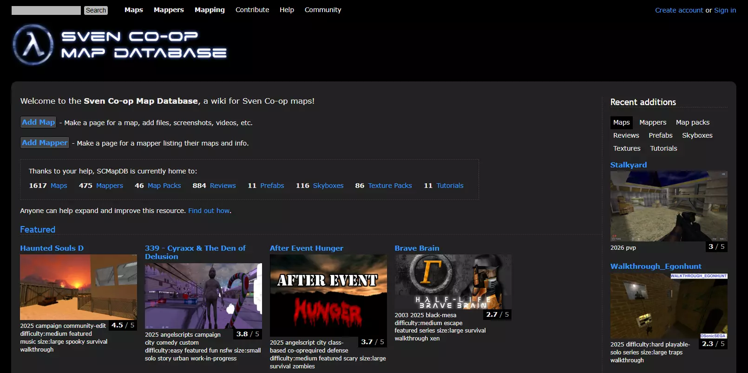Image resolution: width=748 pixels, height=373 pixels.
Task: Click the Stalkyard map thumbnail
Action: 669,206
